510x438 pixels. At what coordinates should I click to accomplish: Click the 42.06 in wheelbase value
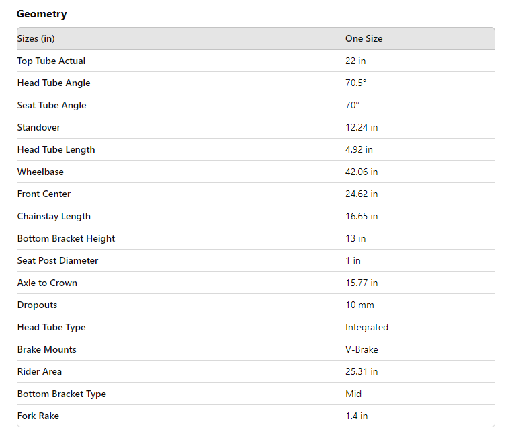[362, 172]
